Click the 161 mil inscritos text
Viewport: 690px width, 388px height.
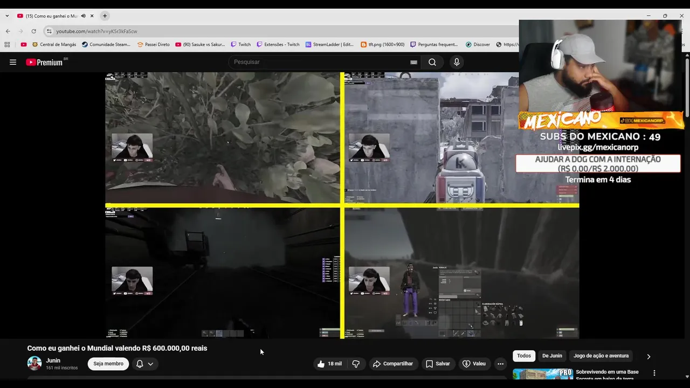point(62,368)
